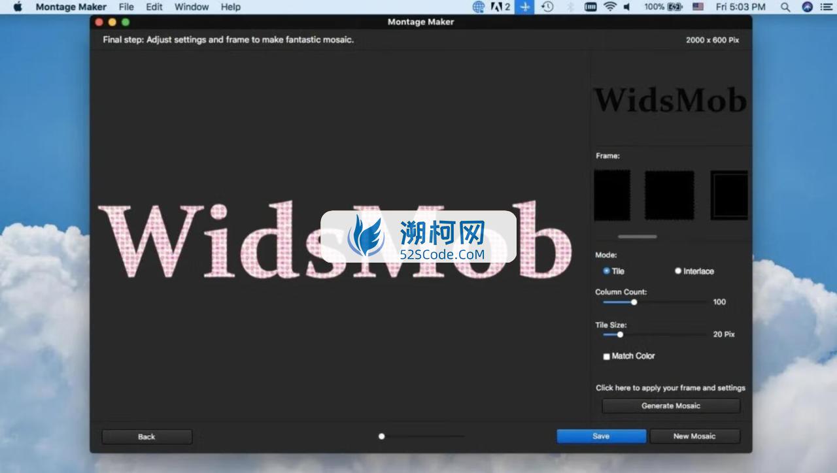Click the Adobe icon in menu bar

point(500,7)
